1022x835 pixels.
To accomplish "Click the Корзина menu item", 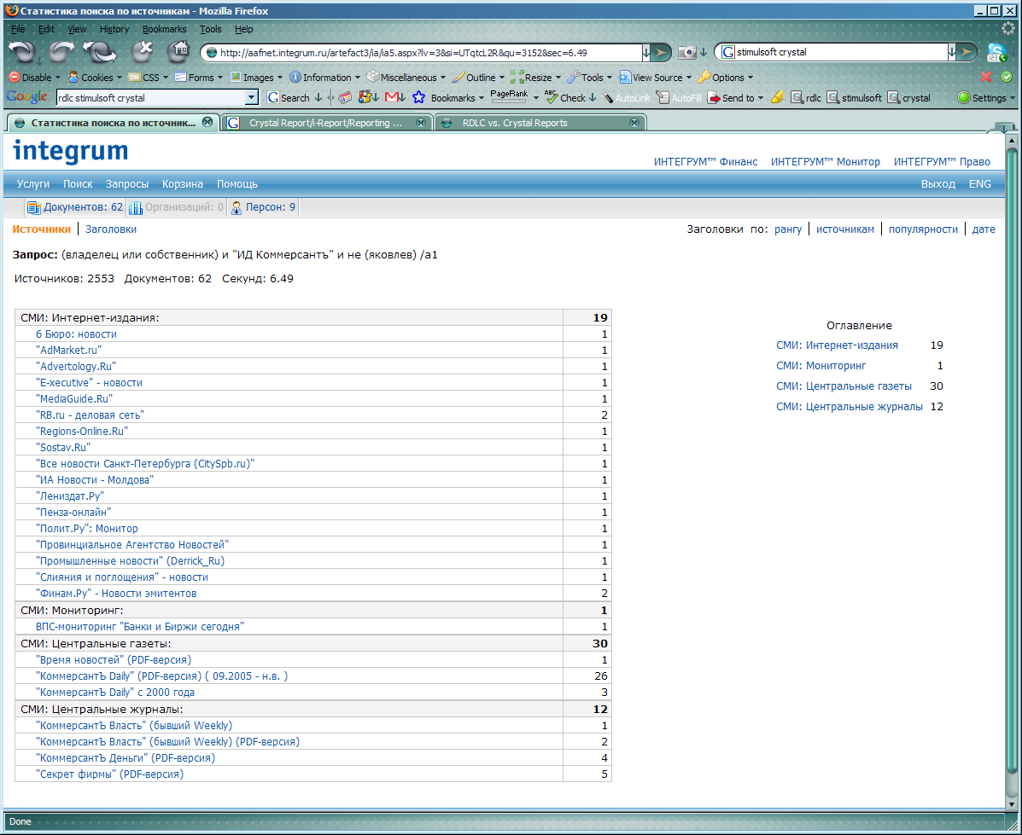I will (x=183, y=183).
